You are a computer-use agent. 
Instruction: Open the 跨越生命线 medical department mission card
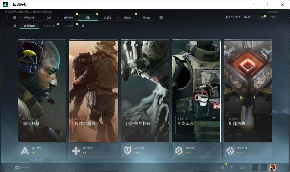click(93, 91)
